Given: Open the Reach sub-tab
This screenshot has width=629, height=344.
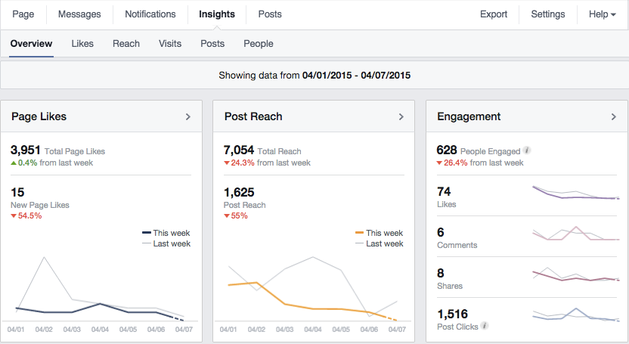Looking at the screenshot, I should click(126, 44).
